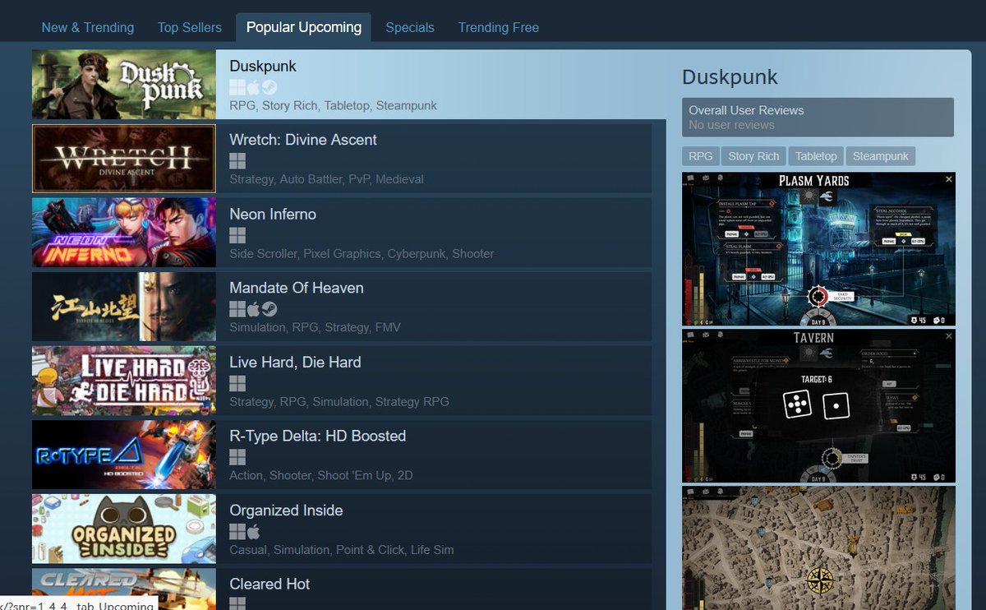Click the Overall User Reviews box
The width and height of the screenshot is (986, 610).
tap(818, 118)
